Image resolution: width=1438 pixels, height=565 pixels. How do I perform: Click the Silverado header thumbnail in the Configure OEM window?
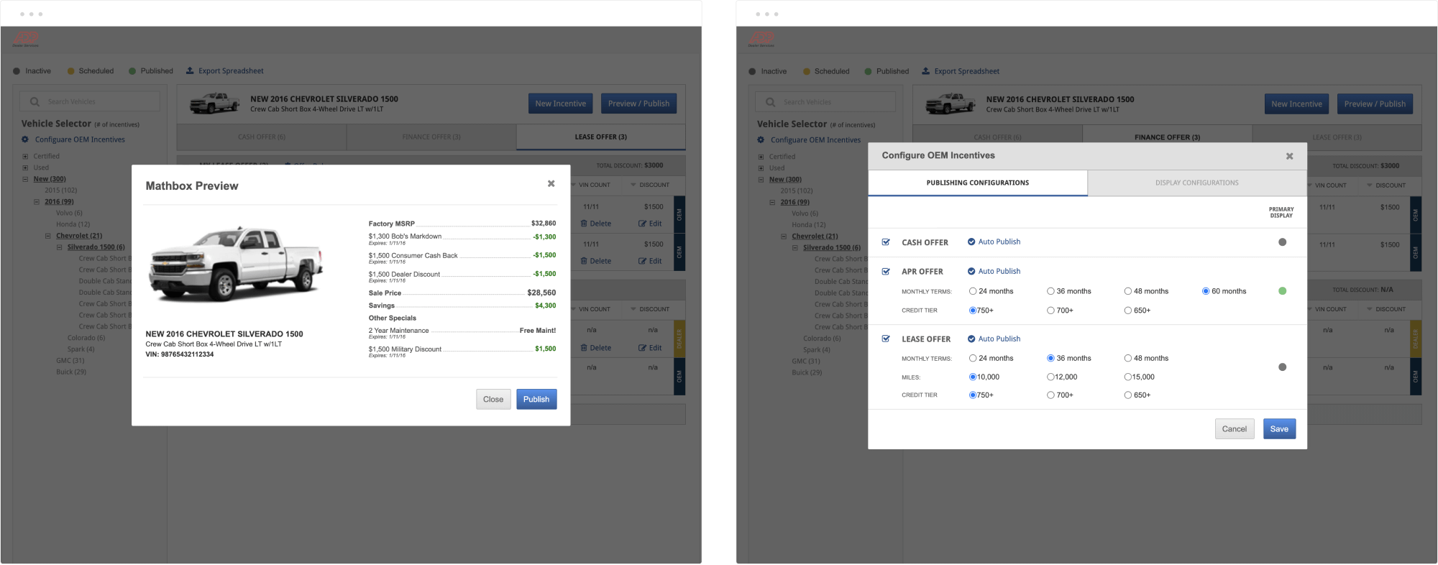click(951, 104)
